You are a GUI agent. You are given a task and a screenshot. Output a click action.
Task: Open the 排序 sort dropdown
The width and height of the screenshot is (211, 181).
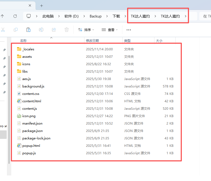point(86,30)
